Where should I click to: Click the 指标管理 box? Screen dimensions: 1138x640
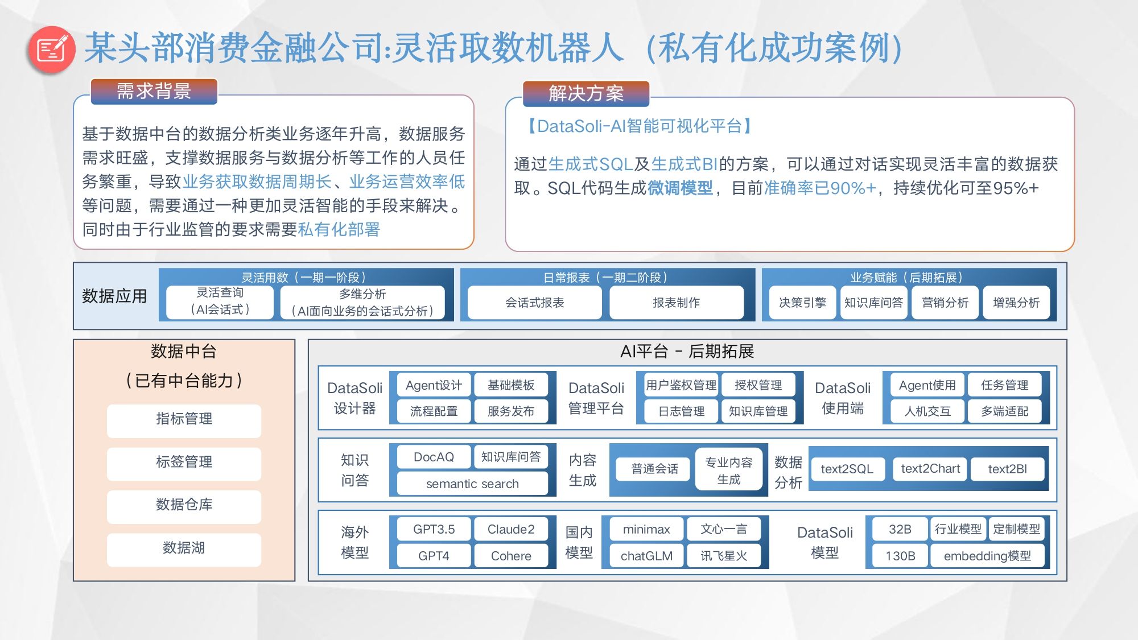tap(184, 420)
